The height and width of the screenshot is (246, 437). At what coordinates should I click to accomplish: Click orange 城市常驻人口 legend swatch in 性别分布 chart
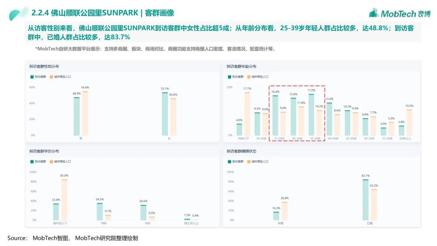click(51, 77)
